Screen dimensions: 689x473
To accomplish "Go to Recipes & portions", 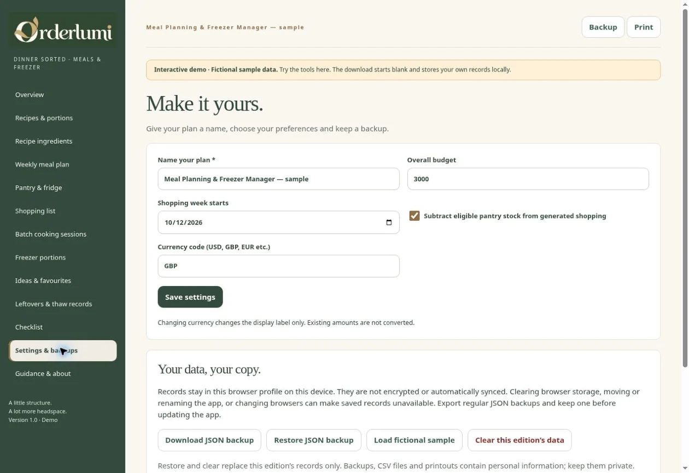I will point(62,118).
